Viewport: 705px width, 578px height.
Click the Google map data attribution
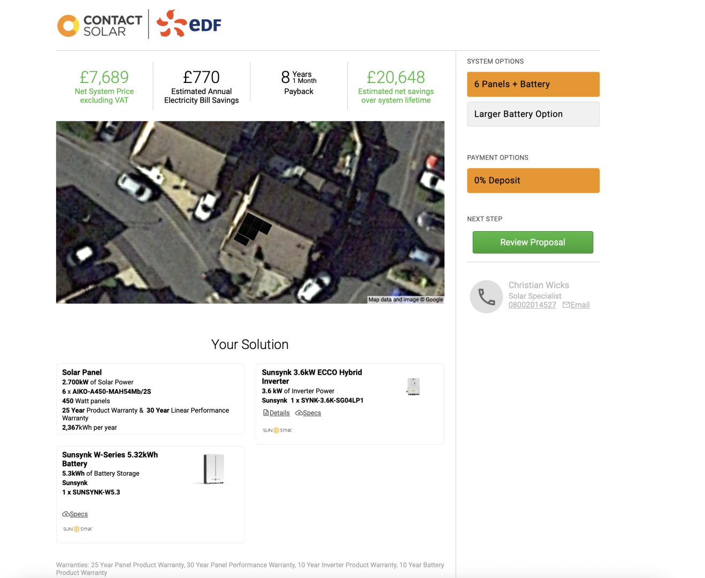405,300
